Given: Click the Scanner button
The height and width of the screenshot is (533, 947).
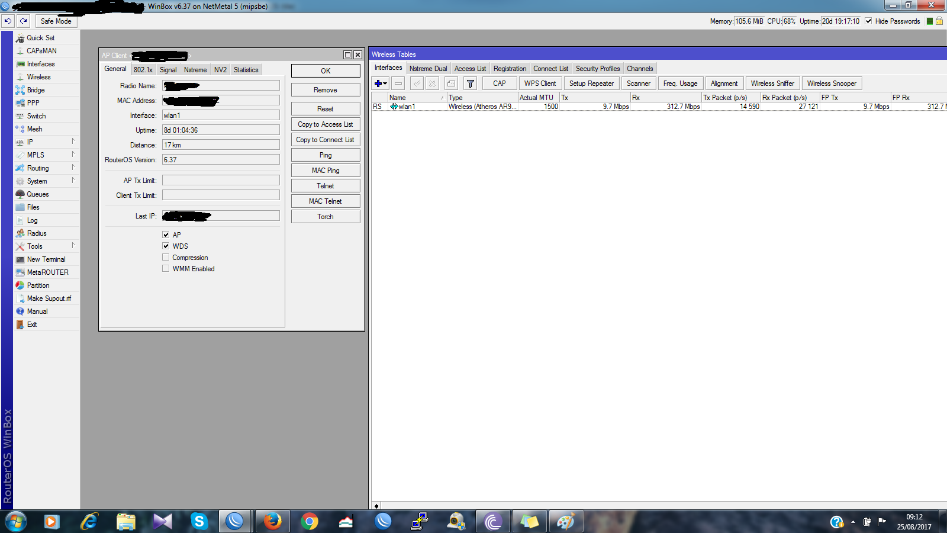Looking at the screenshot, I should (x=639, y=84).
